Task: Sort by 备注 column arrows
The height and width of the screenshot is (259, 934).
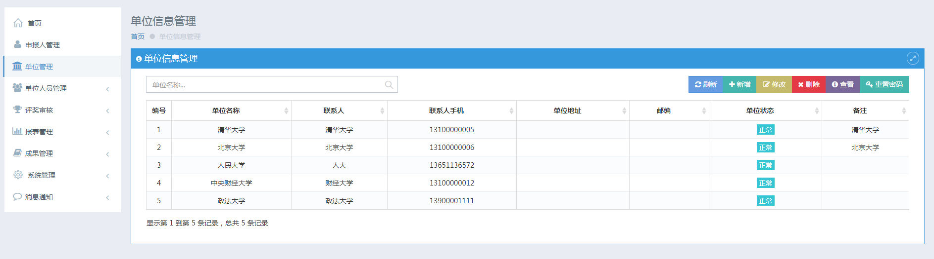Action: (x=904, y=111)
